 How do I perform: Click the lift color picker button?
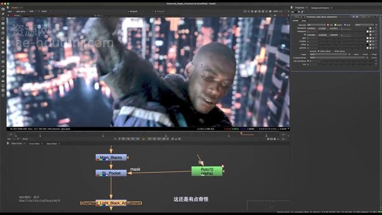368,35
